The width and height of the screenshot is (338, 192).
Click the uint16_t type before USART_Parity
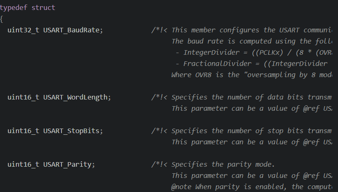[24, 165]
